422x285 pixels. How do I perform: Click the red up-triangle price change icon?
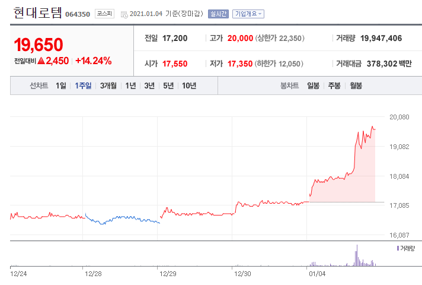click(41, 61)
